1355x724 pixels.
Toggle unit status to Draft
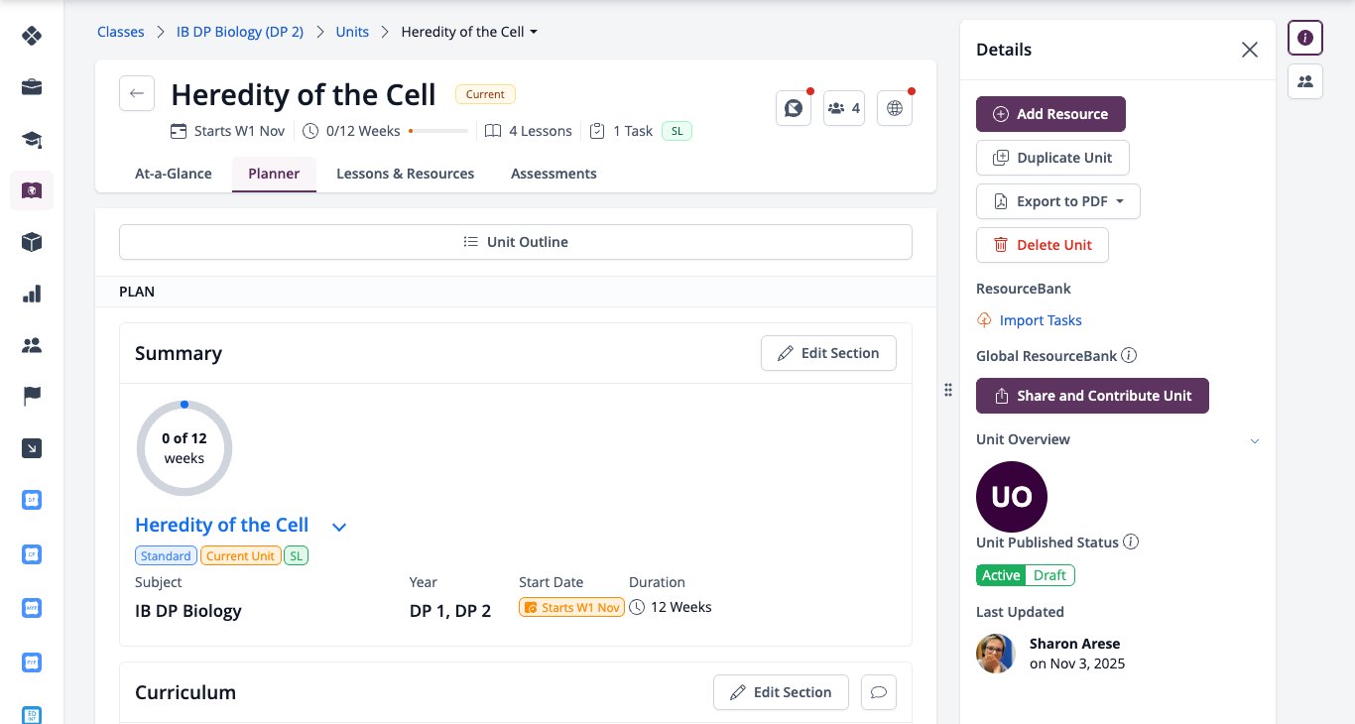coord(1049,575)
